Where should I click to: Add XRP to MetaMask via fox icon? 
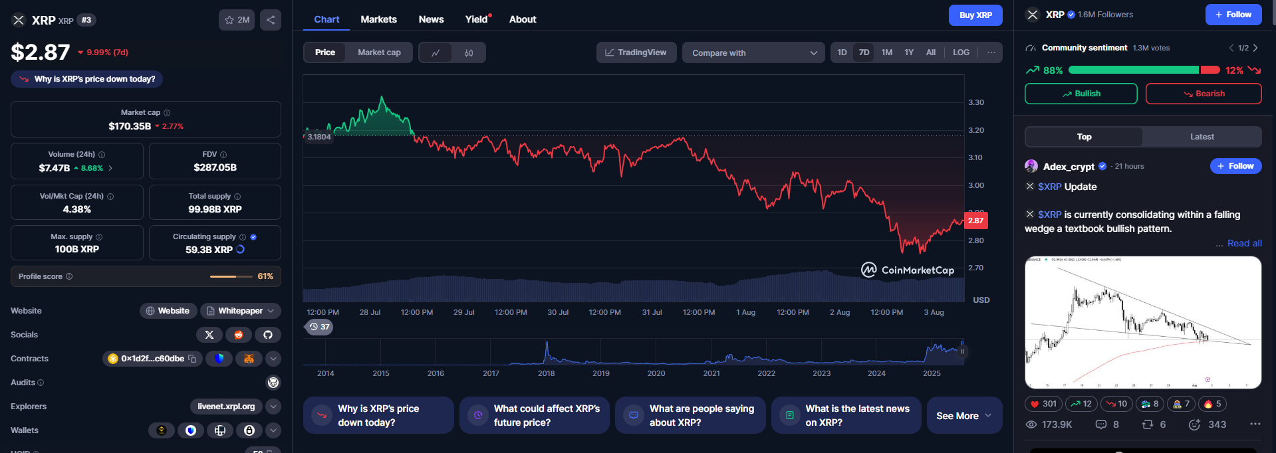(x=249, y=359)
